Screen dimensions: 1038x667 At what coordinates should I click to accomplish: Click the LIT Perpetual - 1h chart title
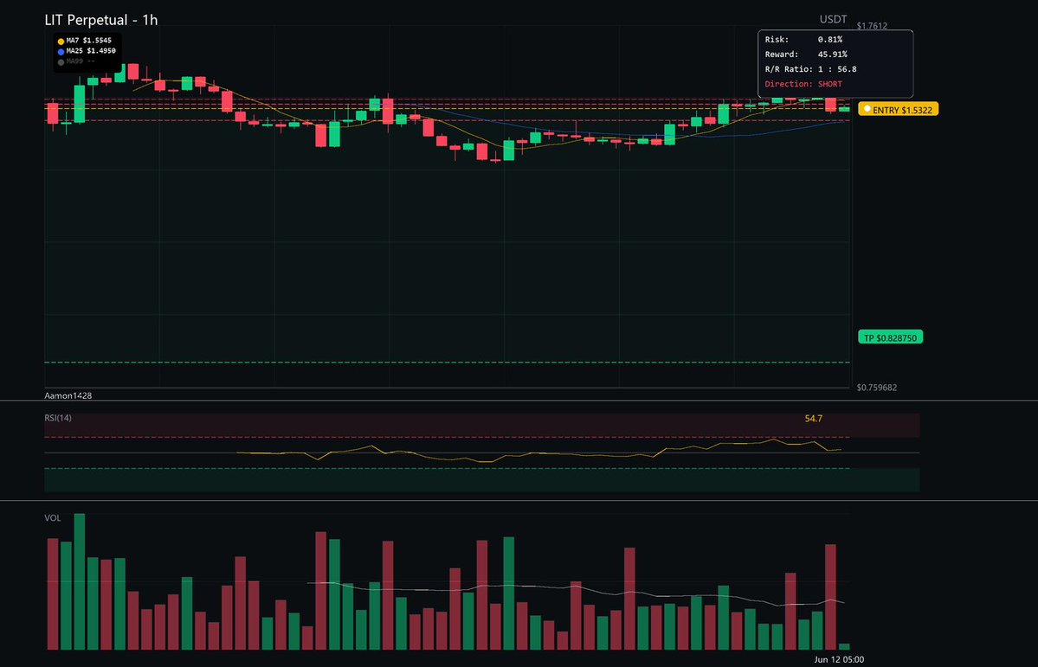click(101, 20)
